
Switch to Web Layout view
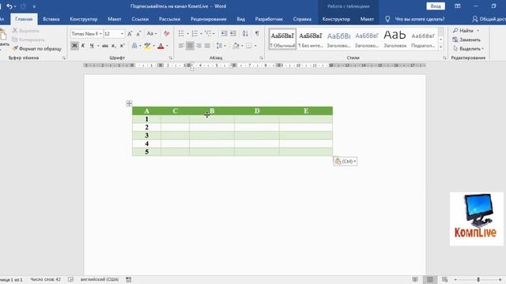(444, 279)
